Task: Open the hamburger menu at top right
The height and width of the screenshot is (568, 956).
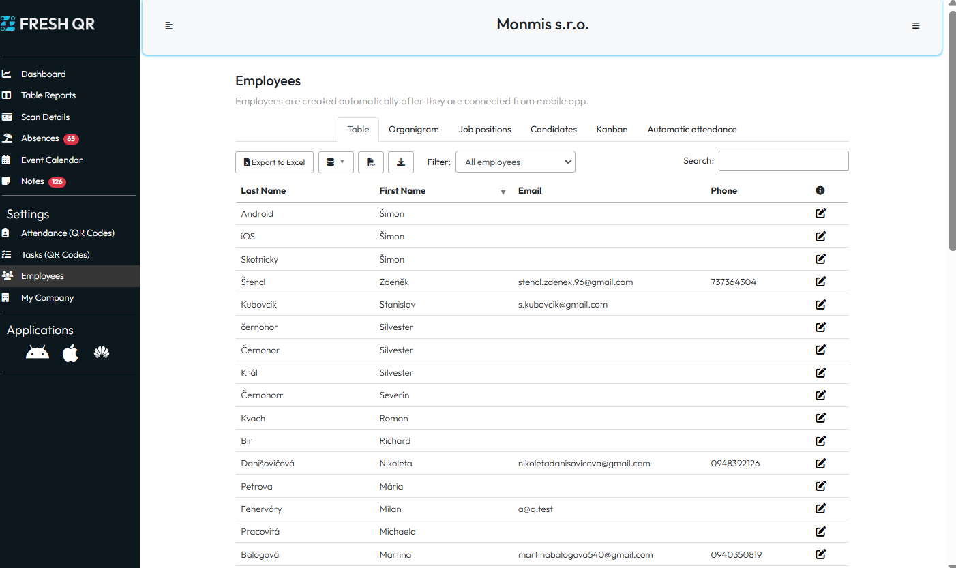Action: [916, 26]
